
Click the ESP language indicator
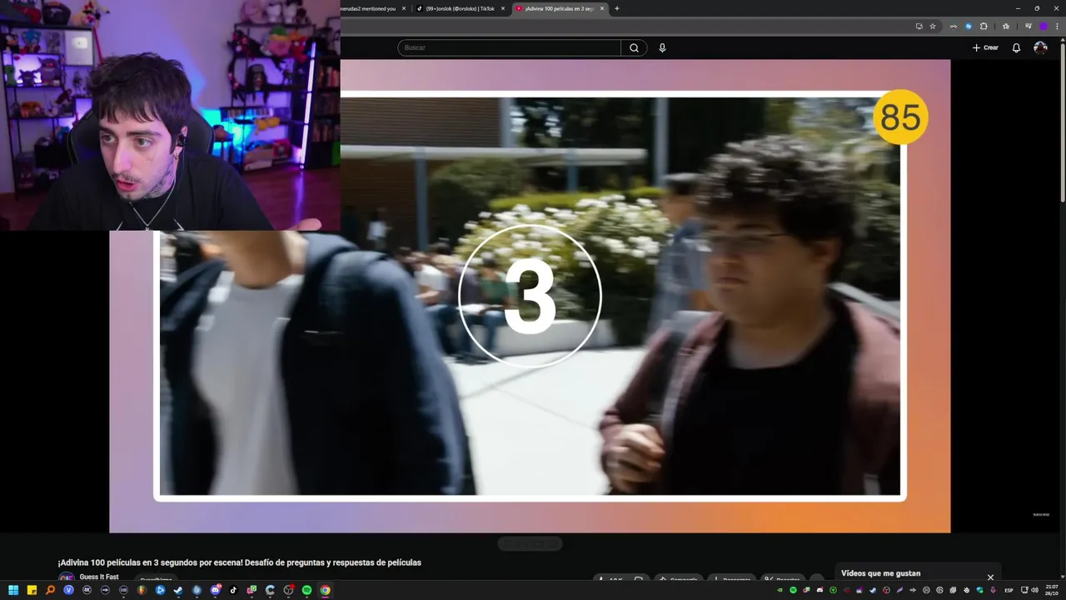click(1009, 590)
